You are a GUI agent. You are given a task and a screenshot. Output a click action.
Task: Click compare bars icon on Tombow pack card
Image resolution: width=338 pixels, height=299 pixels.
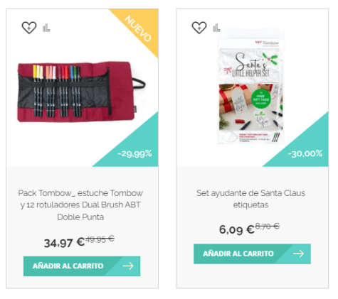(46, 28)
